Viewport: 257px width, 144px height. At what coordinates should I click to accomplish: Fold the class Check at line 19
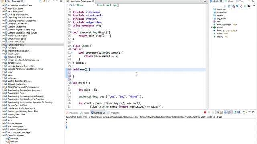point(71,46)
